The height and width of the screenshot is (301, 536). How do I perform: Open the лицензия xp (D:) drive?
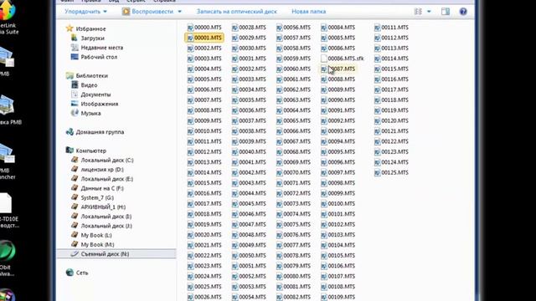point(102,170)
